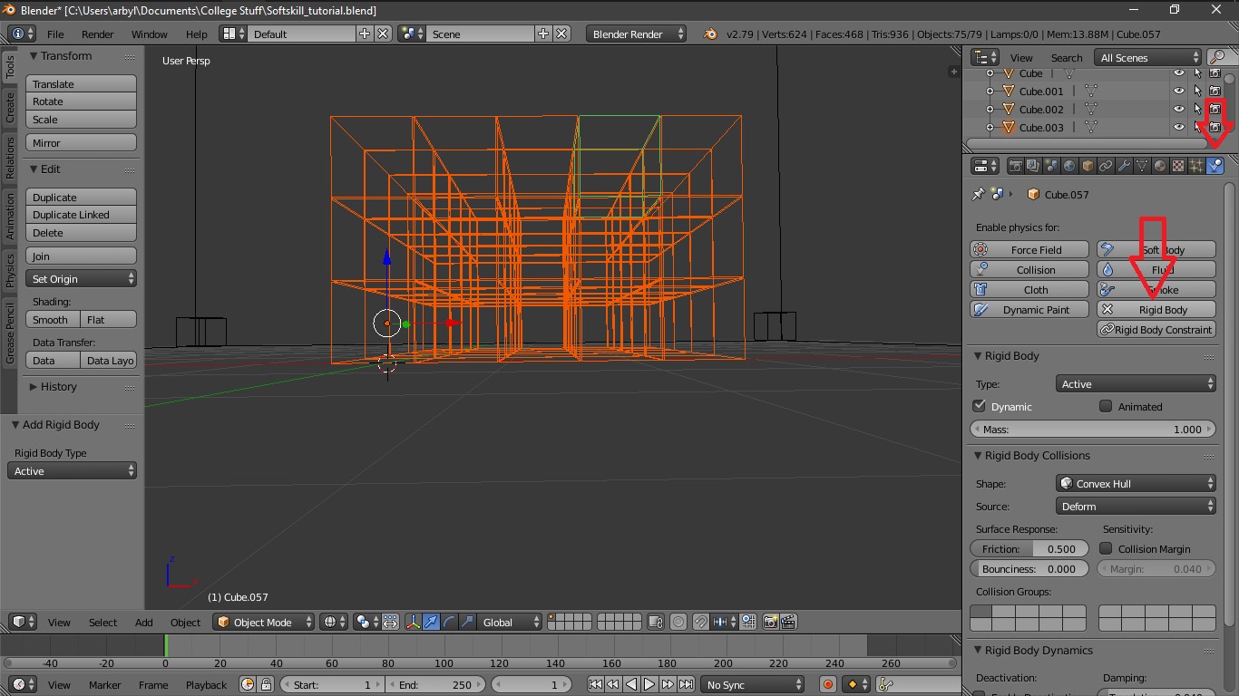Screen dimensions: 1239x696
Task: Select the Particles properties tab icon
Action: tap(1196, 166)
